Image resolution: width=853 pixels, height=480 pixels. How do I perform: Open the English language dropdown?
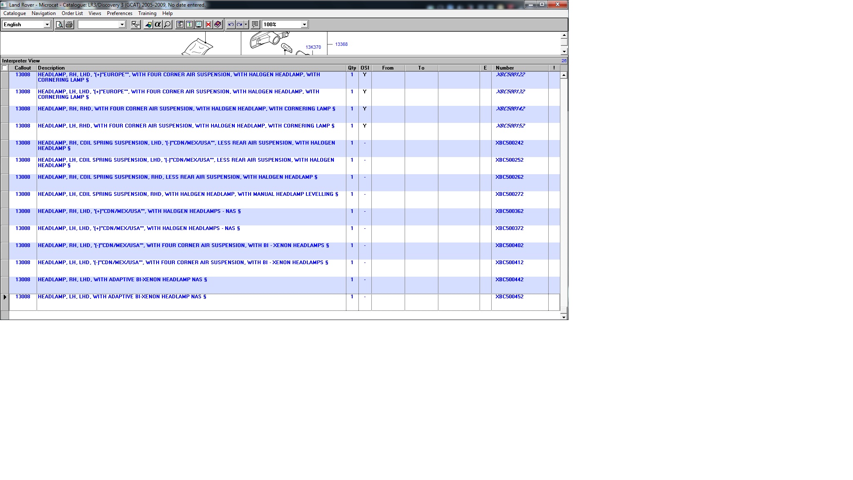[x=47, y=25]
